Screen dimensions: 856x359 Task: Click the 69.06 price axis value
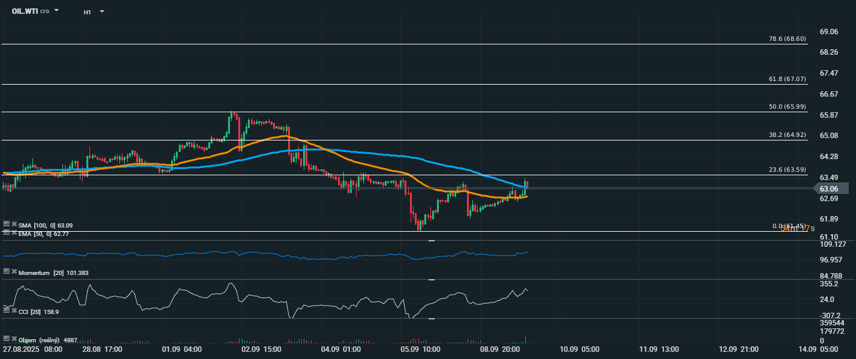click(x=829, y=32)
